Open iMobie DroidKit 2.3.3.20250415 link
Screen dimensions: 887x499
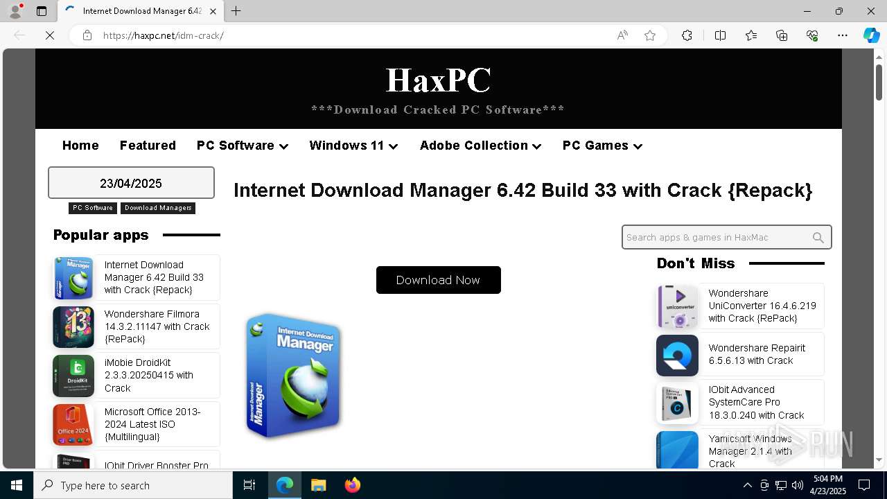pyautogui.click(x=149, y=375)
